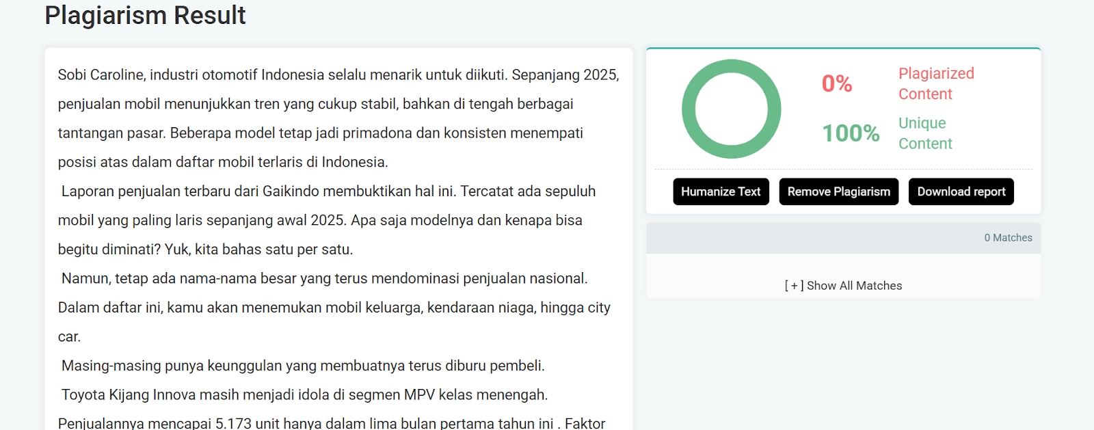Click the line 'Toyota Kijang Innova masih menjadi idola'

tap(305, 394)
